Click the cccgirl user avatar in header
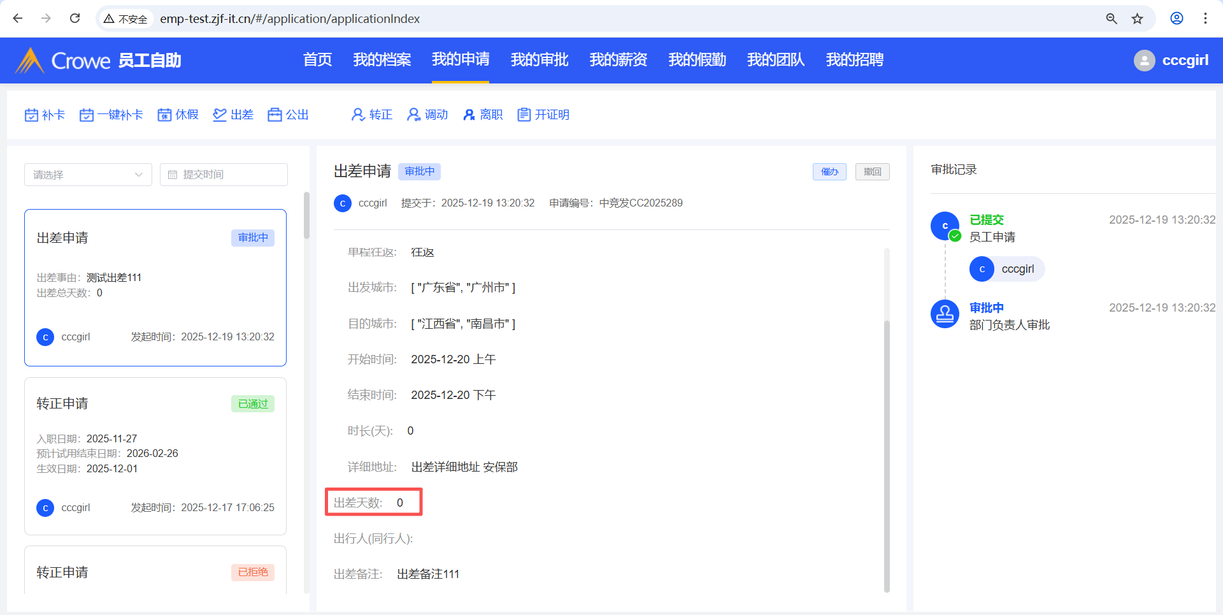Image resolution: width=1223 pixels, height=615 pixels. tap(1144, 61)
